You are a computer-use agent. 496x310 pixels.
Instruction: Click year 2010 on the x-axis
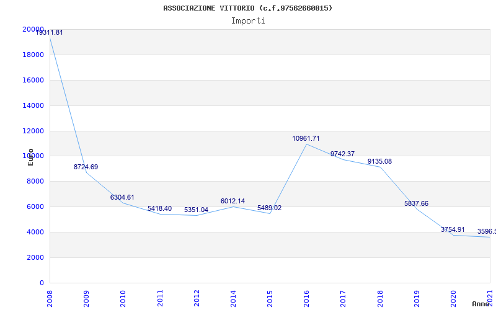click(123, 299)
